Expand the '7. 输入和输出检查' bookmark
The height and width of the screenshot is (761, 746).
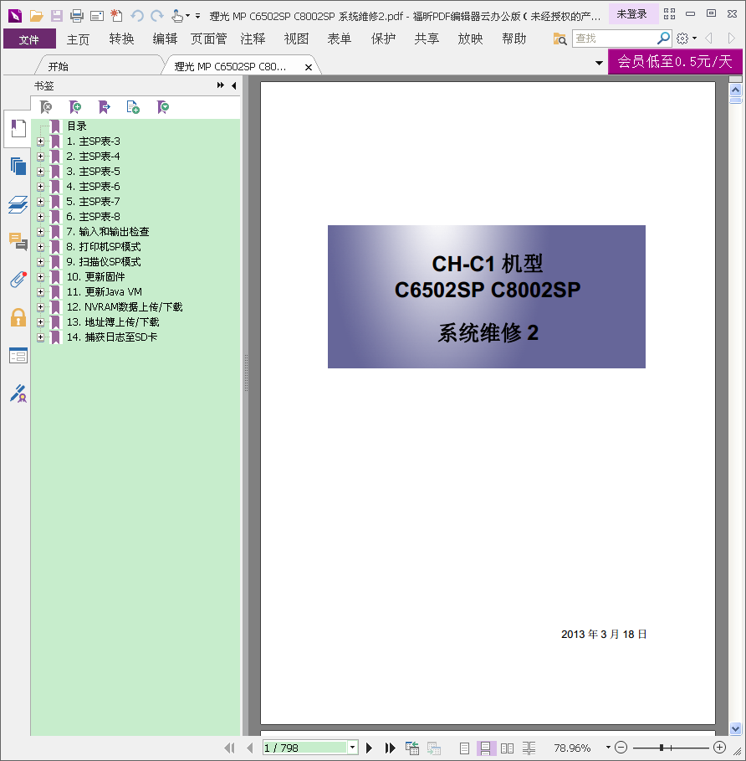click(x=41, y=232)
